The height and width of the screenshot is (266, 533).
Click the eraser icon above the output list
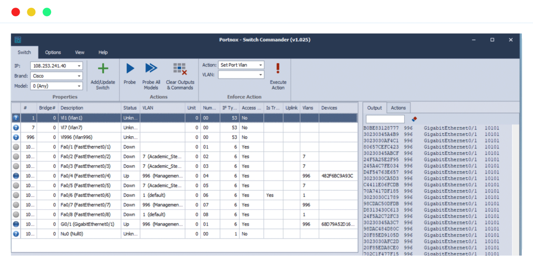tap(414, 119)
